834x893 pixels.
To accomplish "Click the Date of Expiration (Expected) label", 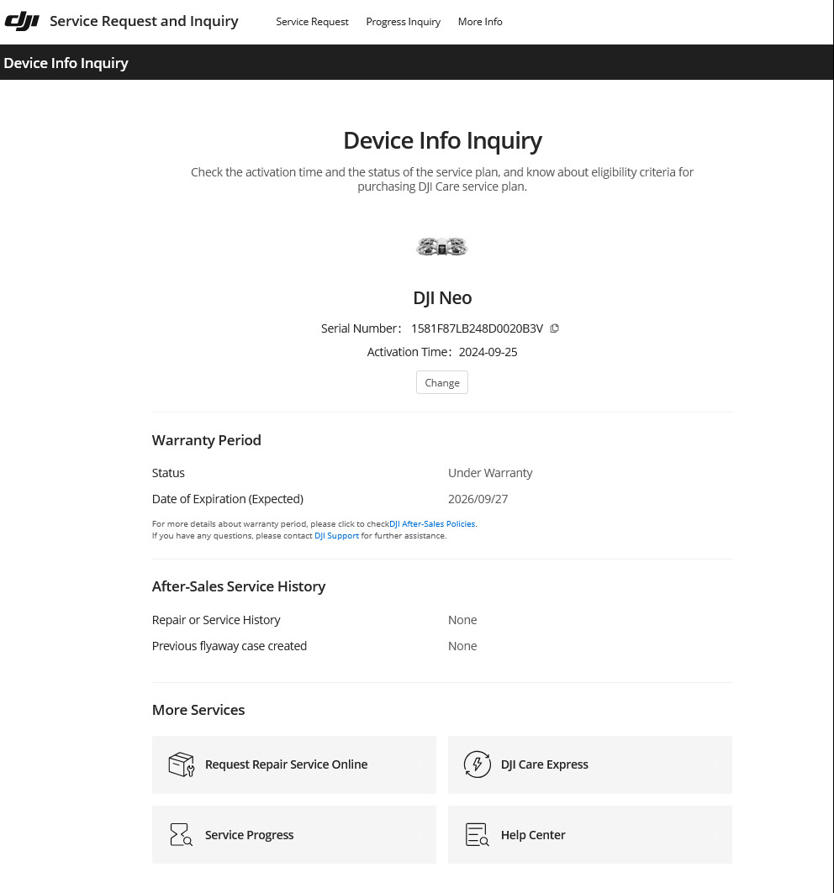I will (228, 500).
